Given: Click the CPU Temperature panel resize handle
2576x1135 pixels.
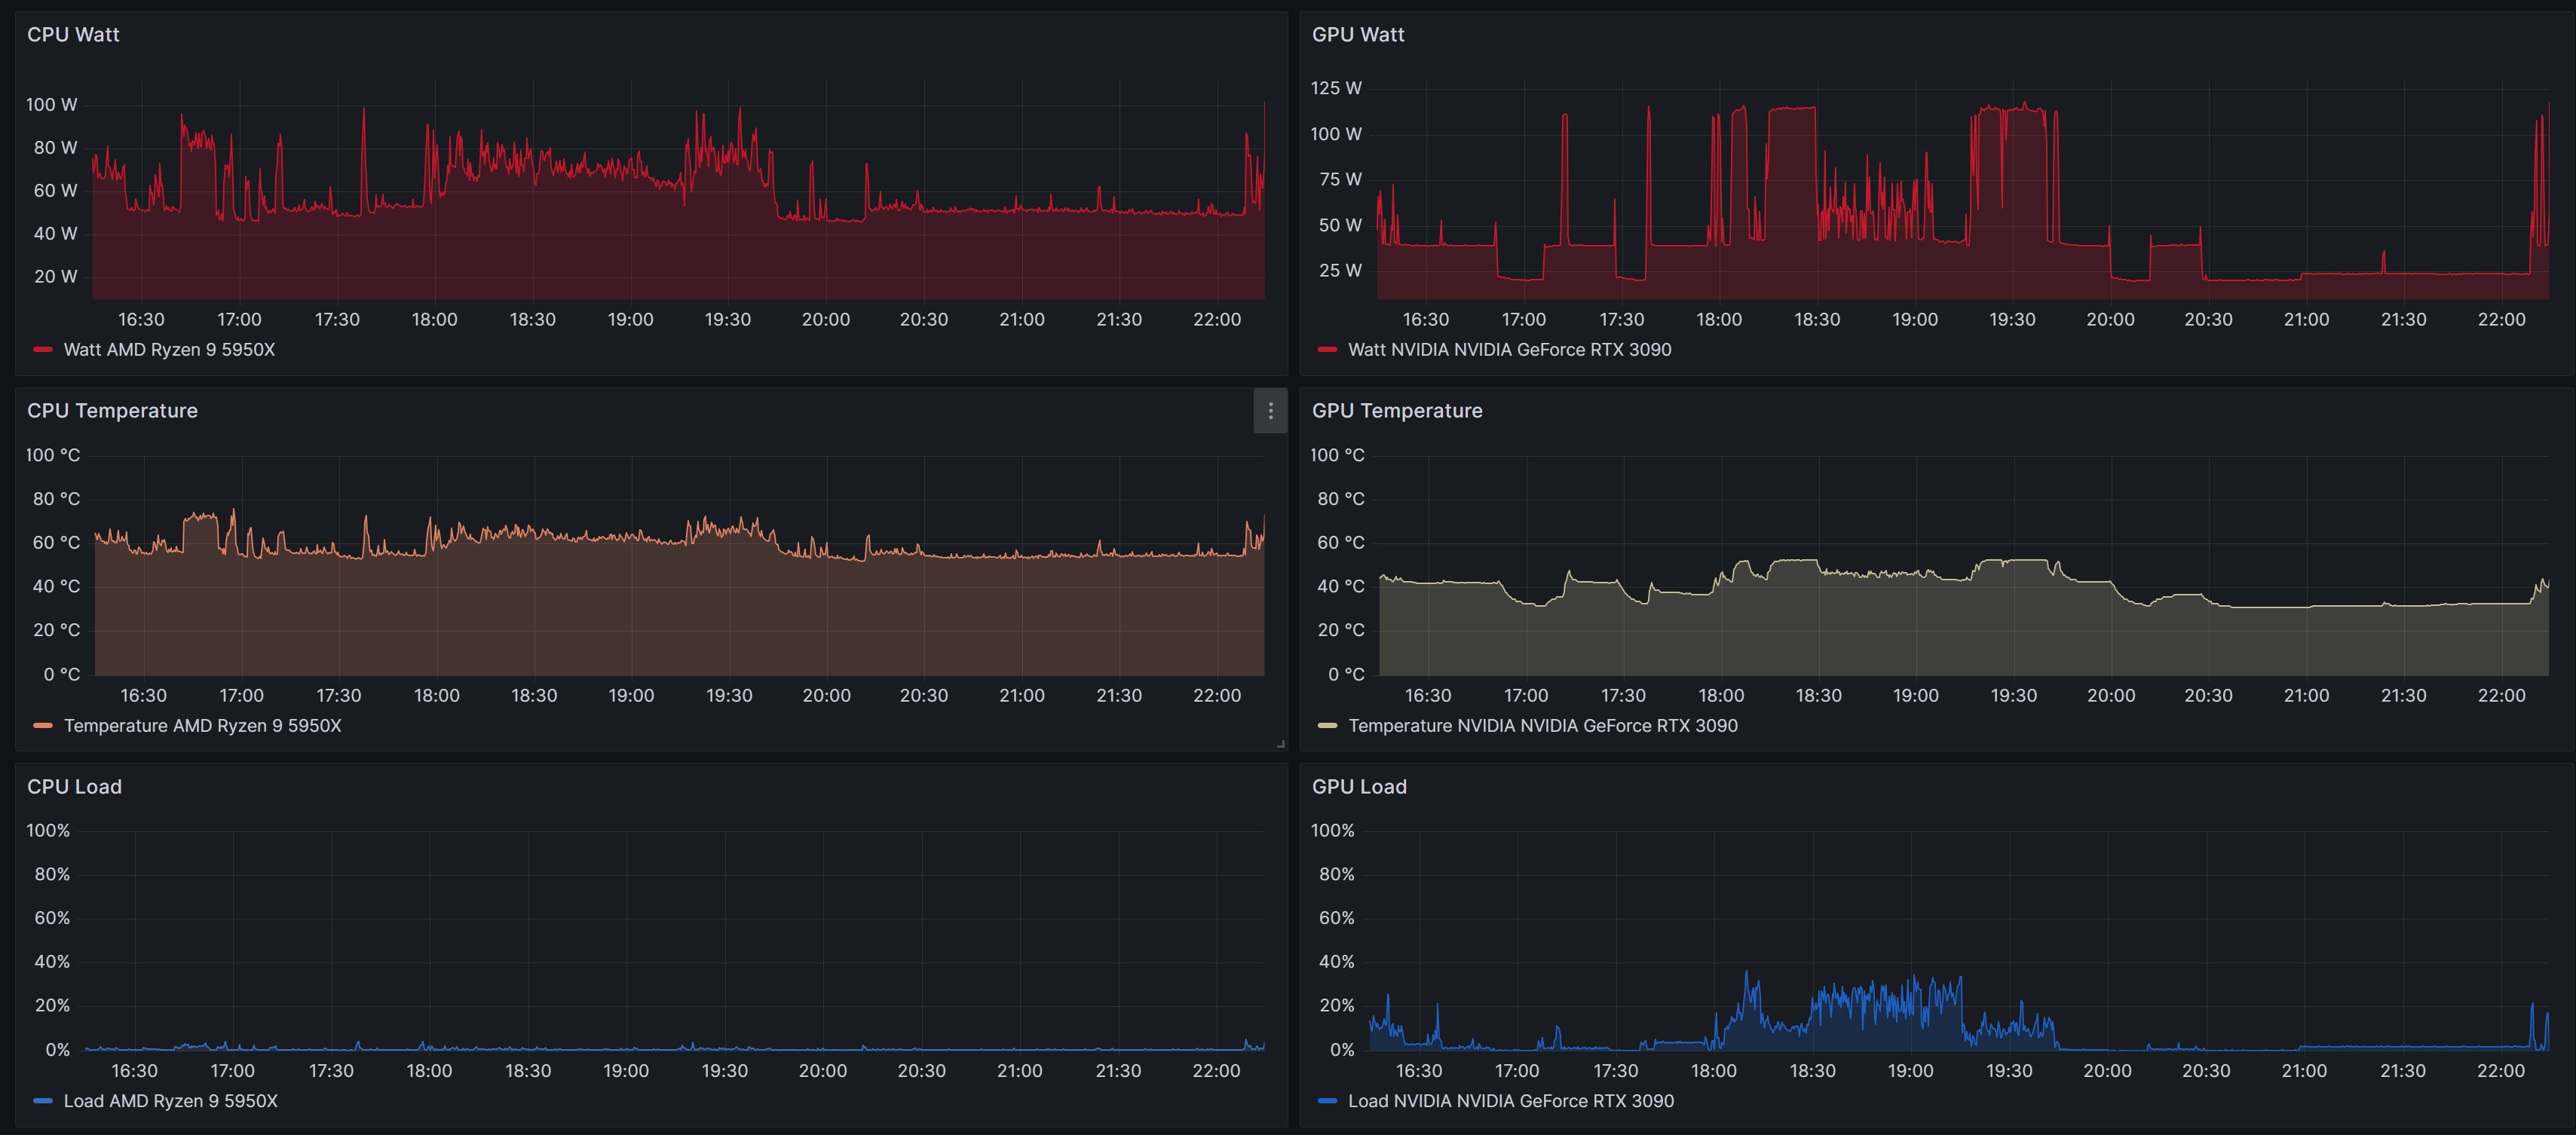Looking at the screenshot, I should 1280,743.
